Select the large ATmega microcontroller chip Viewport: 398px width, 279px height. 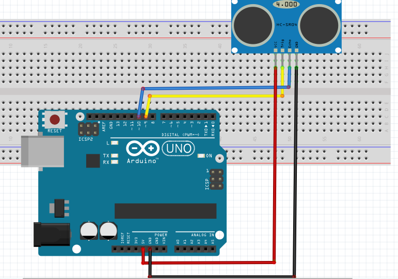[165, 210]
